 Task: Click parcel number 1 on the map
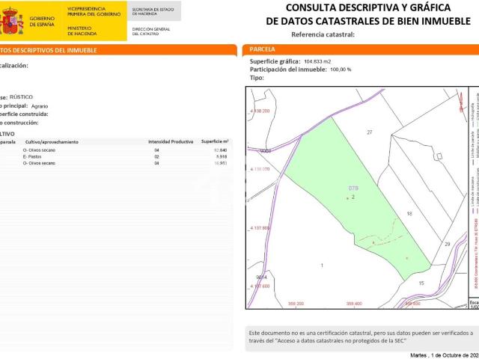coord(322,266)
